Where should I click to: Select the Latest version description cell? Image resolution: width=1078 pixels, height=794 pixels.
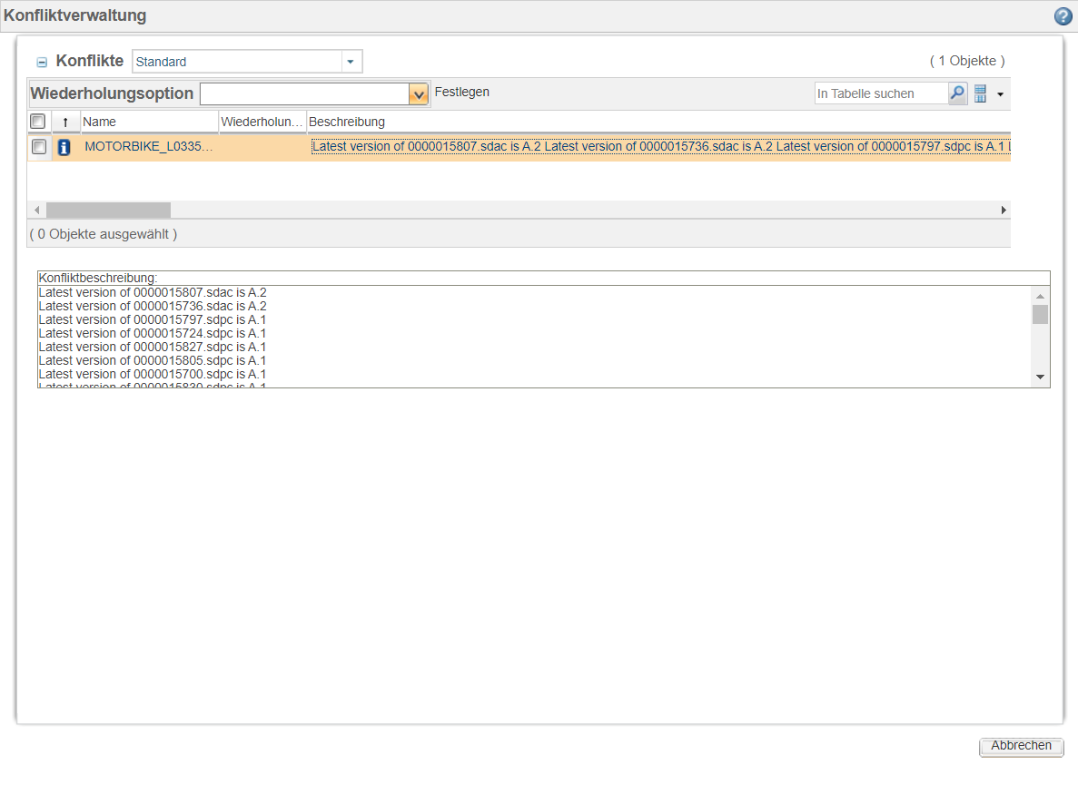coord(660,146)
